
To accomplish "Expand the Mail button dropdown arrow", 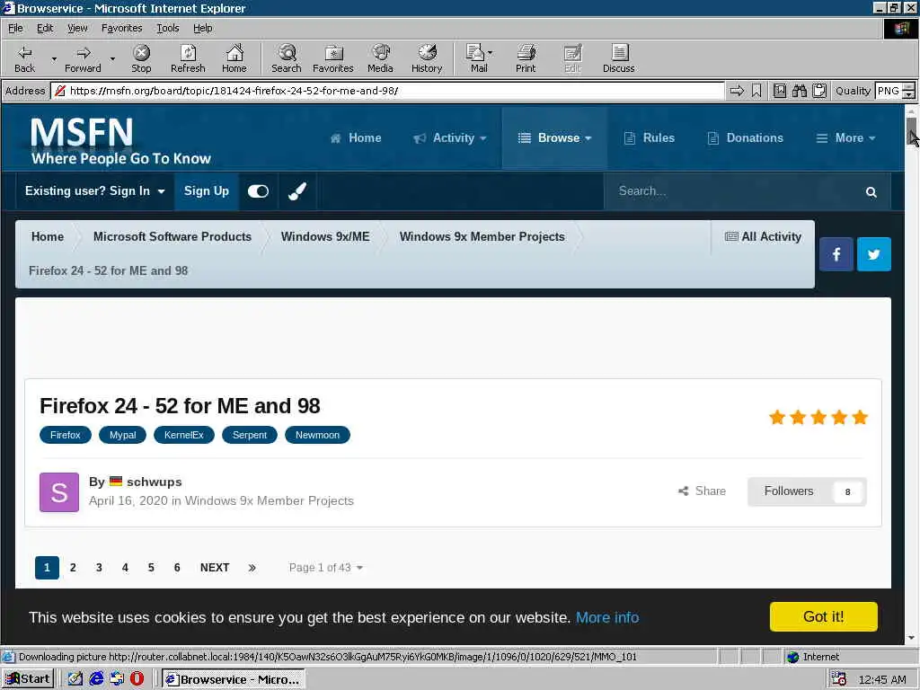I will 490,53.
